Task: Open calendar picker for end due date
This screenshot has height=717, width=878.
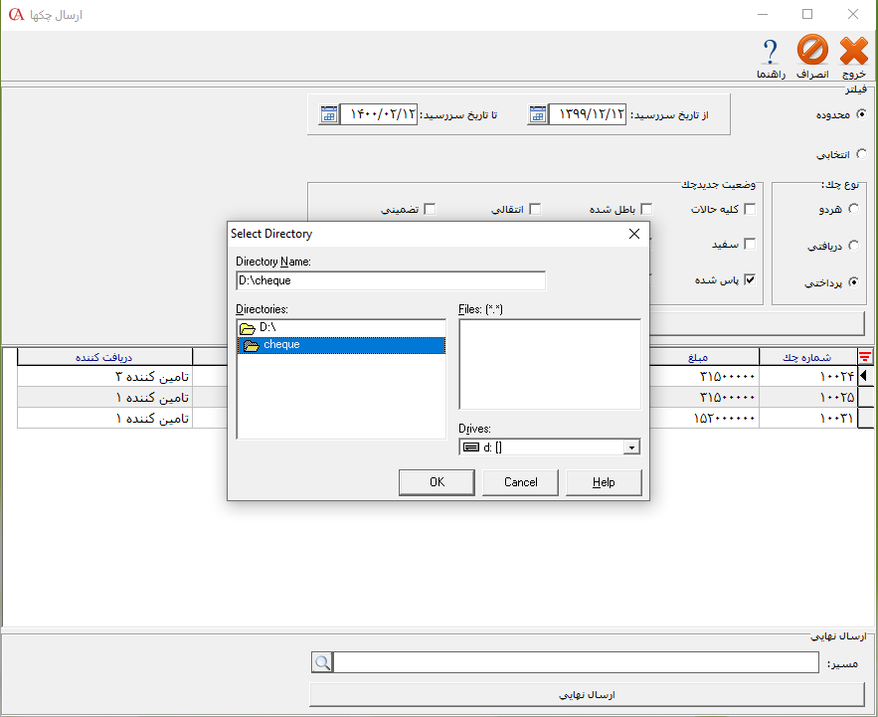Action: pos(329,114)
